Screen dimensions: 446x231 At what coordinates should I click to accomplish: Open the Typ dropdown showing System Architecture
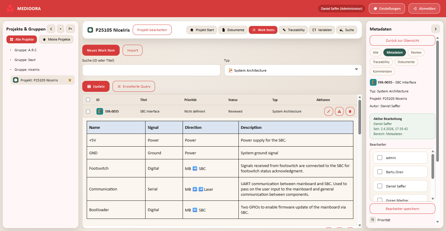click(x=293, y=70)
